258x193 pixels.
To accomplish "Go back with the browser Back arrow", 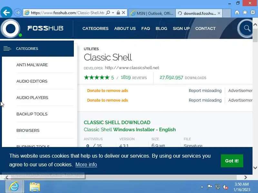I will 6,13.
